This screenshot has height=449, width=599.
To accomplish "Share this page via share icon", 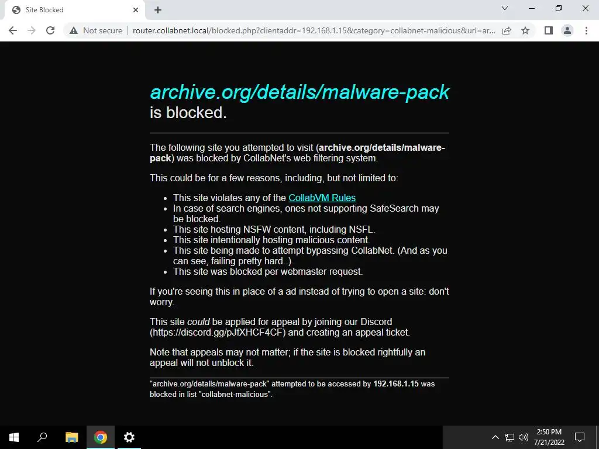I will coord(507,30).
